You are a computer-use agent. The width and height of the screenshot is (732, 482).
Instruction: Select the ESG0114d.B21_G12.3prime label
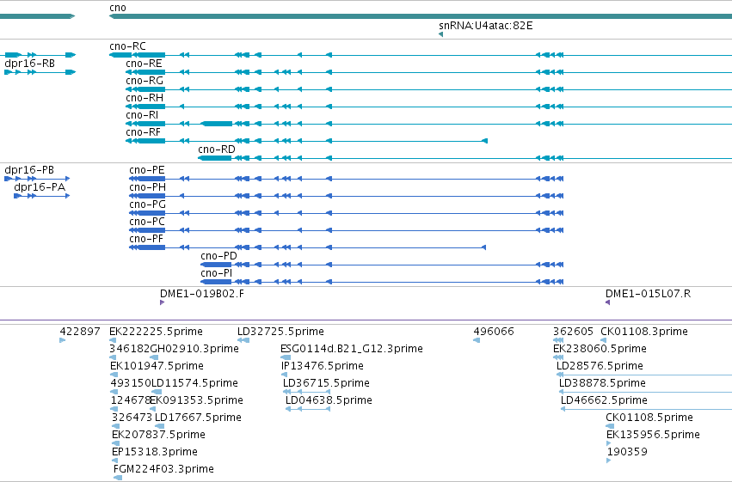pyautogui.click(x=352, y=349)
